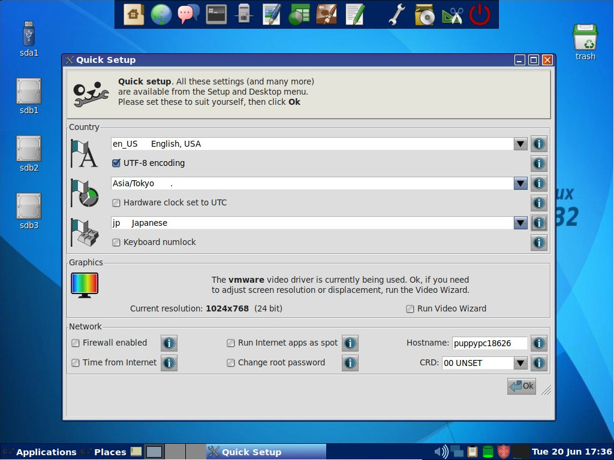Image resolution: width=614 pixels, height=460 pixels.
Task: Click the Hostname input field
Action: click(489, 343)
